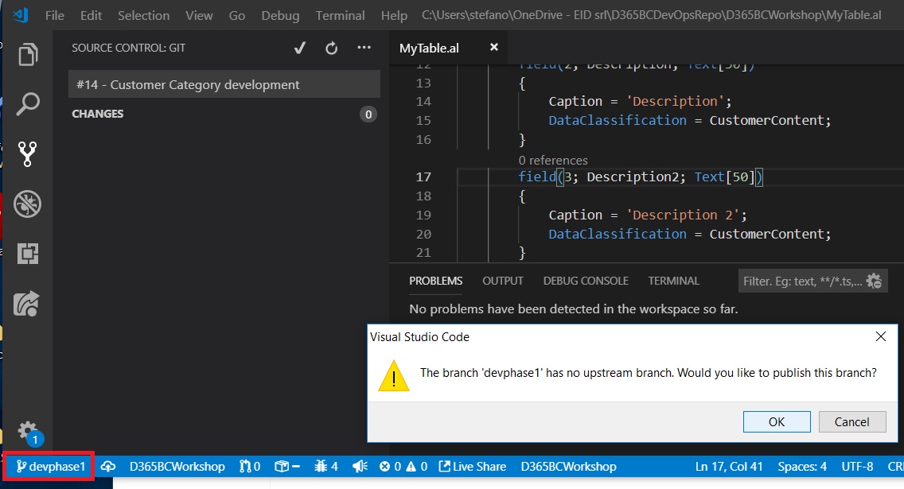Click the publish changes cloud icon
The height and width of the screenshot is (489, 904).
pos(108,467)
